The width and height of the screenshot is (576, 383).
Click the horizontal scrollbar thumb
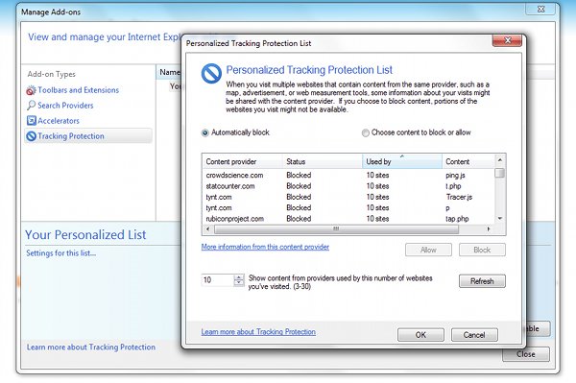click(x=336, y=228)
